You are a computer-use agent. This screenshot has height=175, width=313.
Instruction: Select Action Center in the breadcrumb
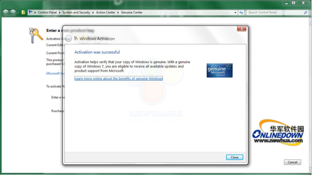pos(106,12)
